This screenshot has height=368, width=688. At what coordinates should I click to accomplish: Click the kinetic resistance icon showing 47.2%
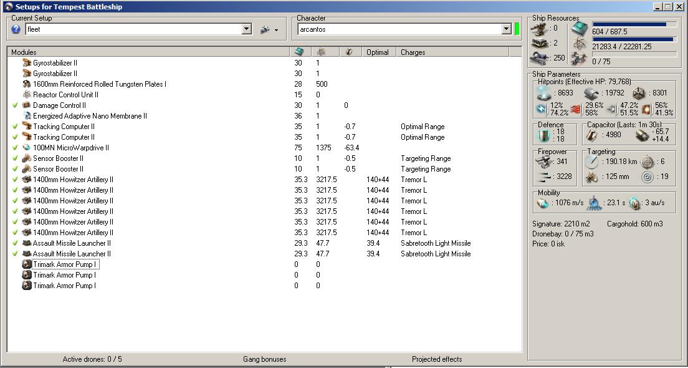coord(611,109)
